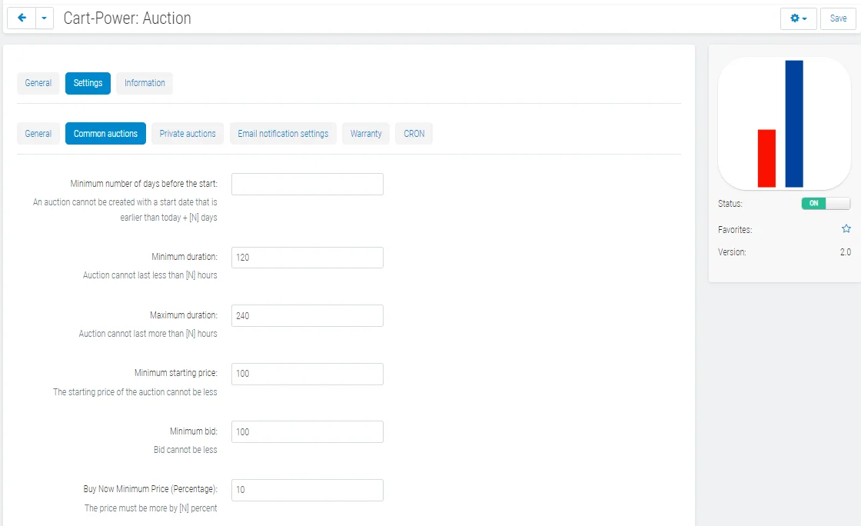Open the dropdown next to back arrow

click(x=45, y=18)
